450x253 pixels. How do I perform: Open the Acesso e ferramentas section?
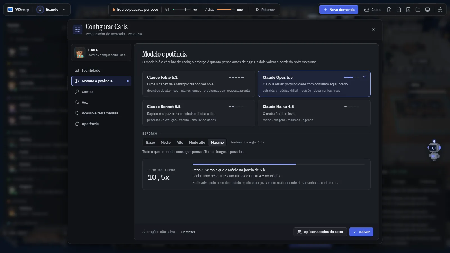tap(101, 113)
